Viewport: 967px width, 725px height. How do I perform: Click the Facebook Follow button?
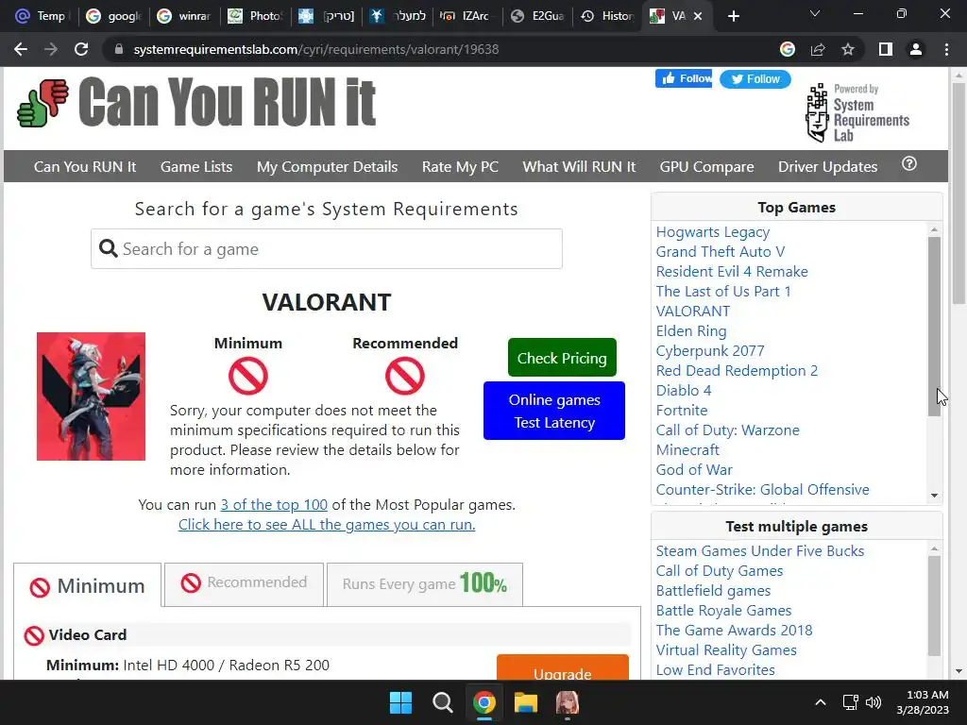click(x=684, y=78)
